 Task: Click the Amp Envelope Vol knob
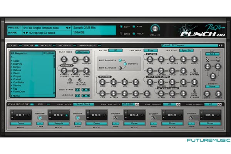150,82
